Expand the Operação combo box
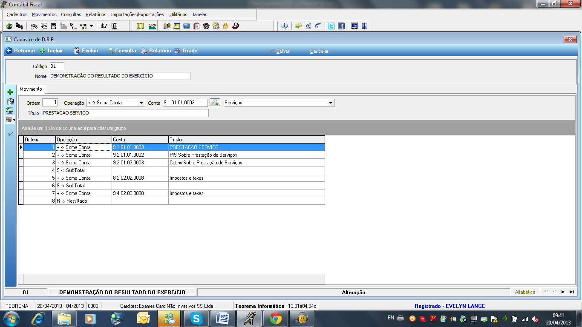The height and width of the screenshot is (327, 582). pyautogui.click(x=141, y=103)
